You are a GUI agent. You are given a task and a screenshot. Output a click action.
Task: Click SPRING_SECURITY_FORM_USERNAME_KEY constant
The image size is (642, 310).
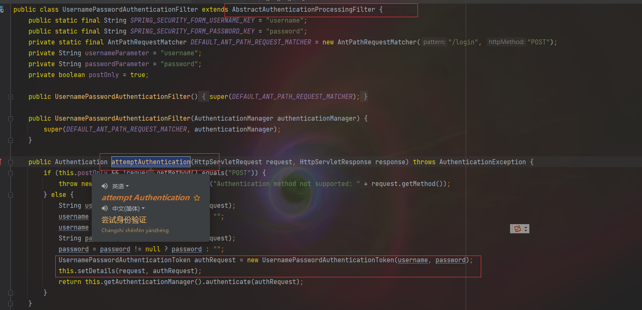(192, 21)
